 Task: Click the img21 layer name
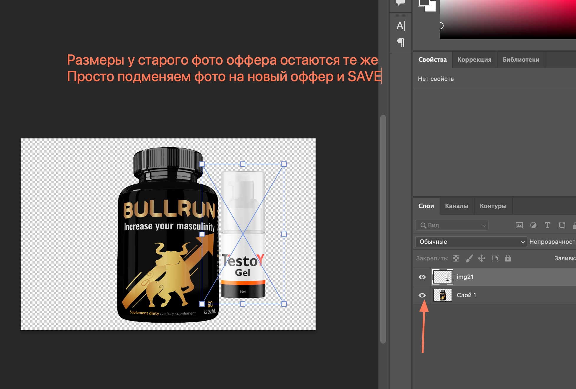pyautogui.click(x=465, y=277)
